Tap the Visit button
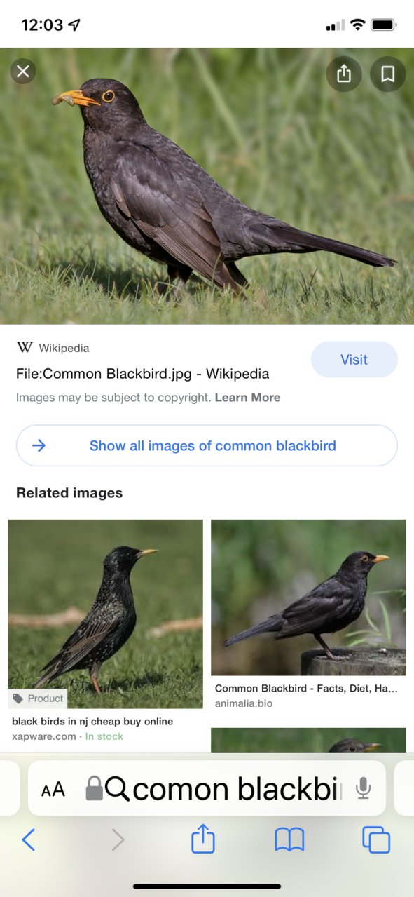Image resolution: width=414 pixels, height=897 pixels. tap(354, 360)
